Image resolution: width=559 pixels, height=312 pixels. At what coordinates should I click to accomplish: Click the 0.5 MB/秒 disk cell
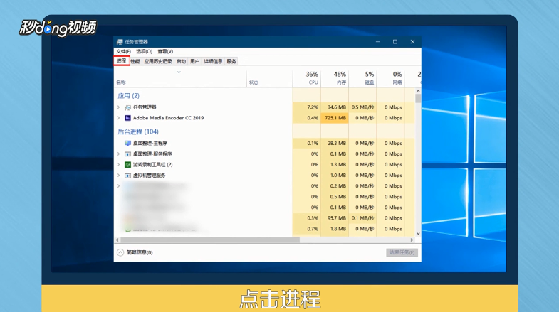[362, 107]
